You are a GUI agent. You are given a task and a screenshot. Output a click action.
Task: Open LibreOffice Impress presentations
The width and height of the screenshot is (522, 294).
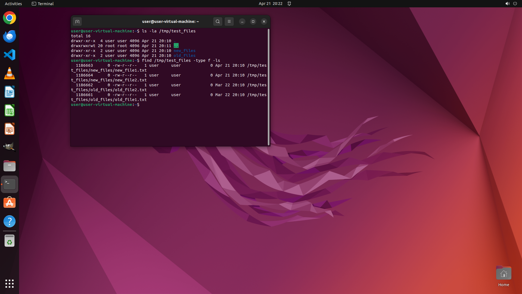tap(10, 129)
